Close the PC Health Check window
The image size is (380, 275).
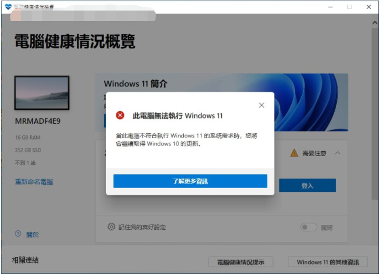[368, 7]
